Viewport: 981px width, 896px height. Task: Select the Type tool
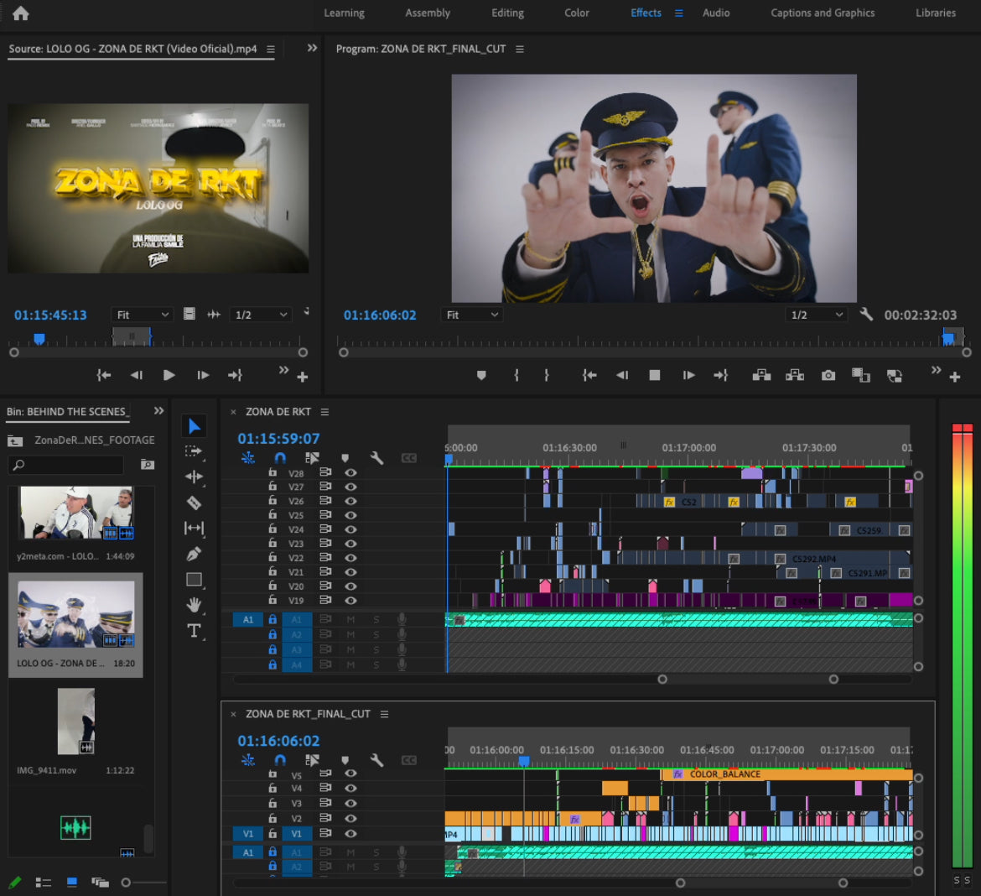194,631
